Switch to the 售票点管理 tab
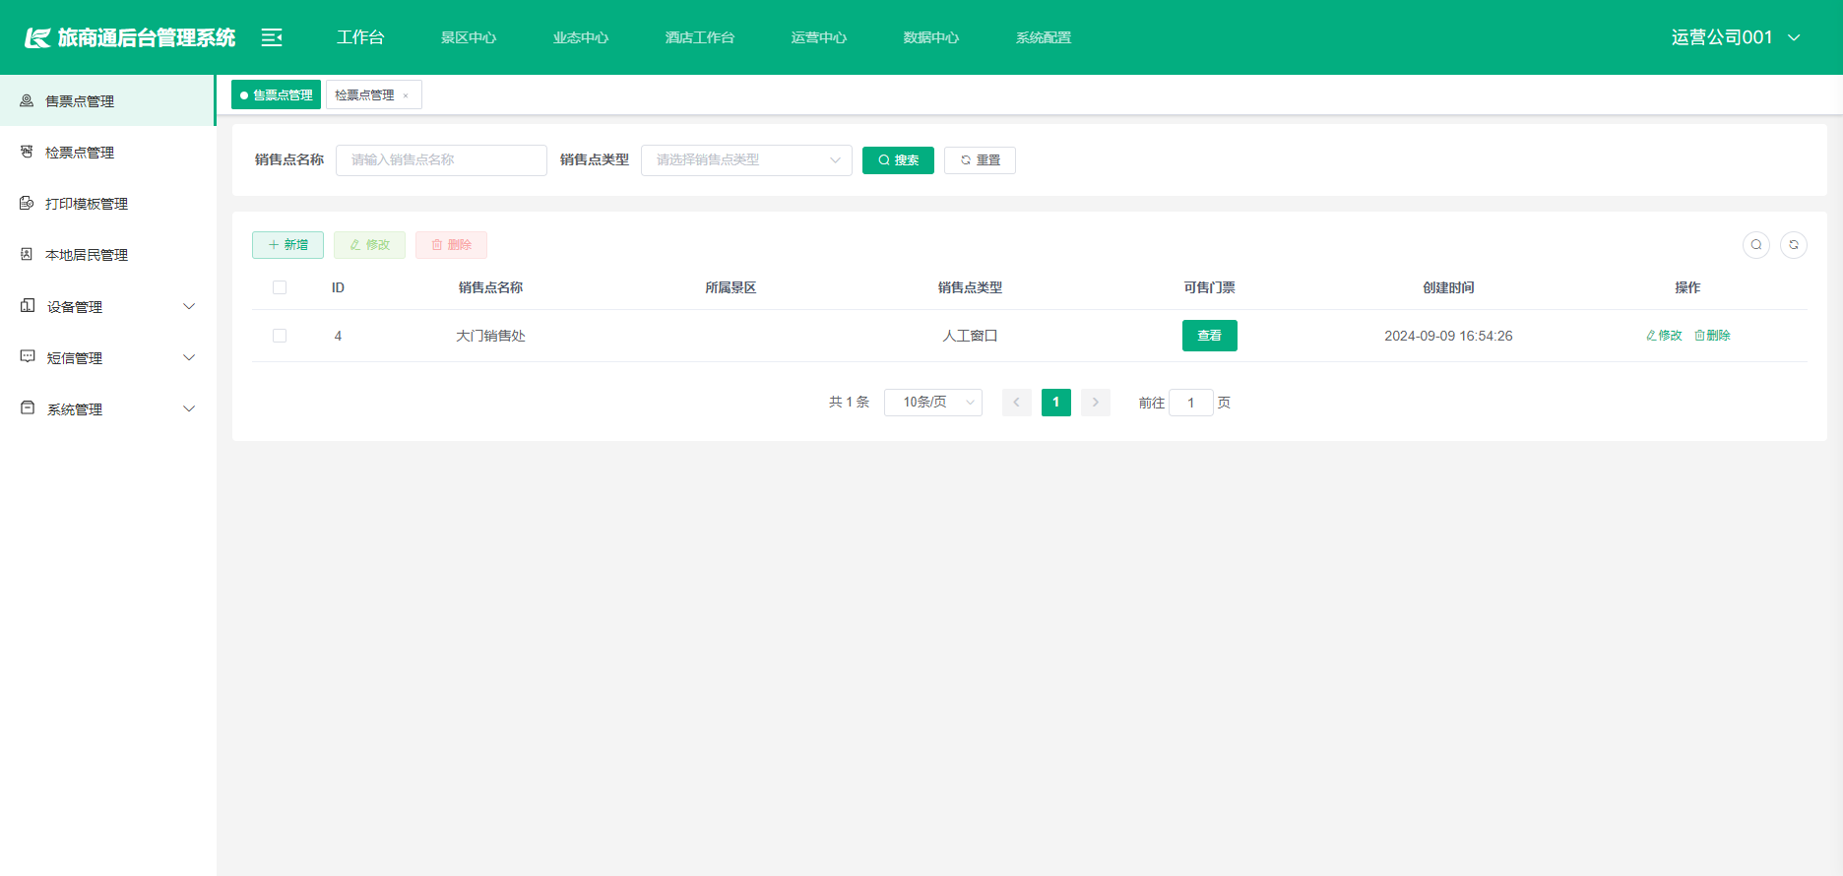This screenshot has height=876, width=1843. pos(276,94)
